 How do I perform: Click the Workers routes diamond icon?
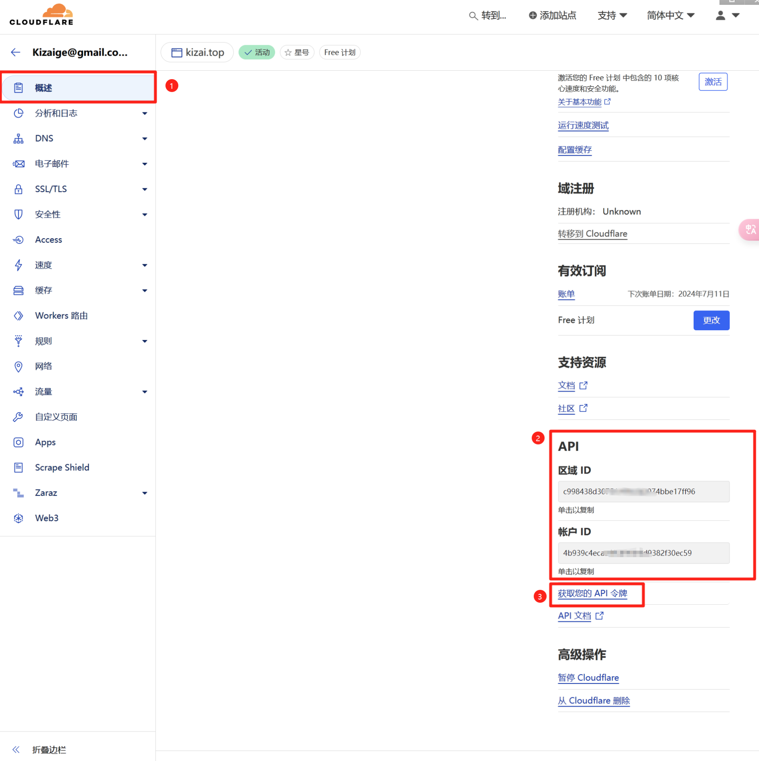(18, 316)
